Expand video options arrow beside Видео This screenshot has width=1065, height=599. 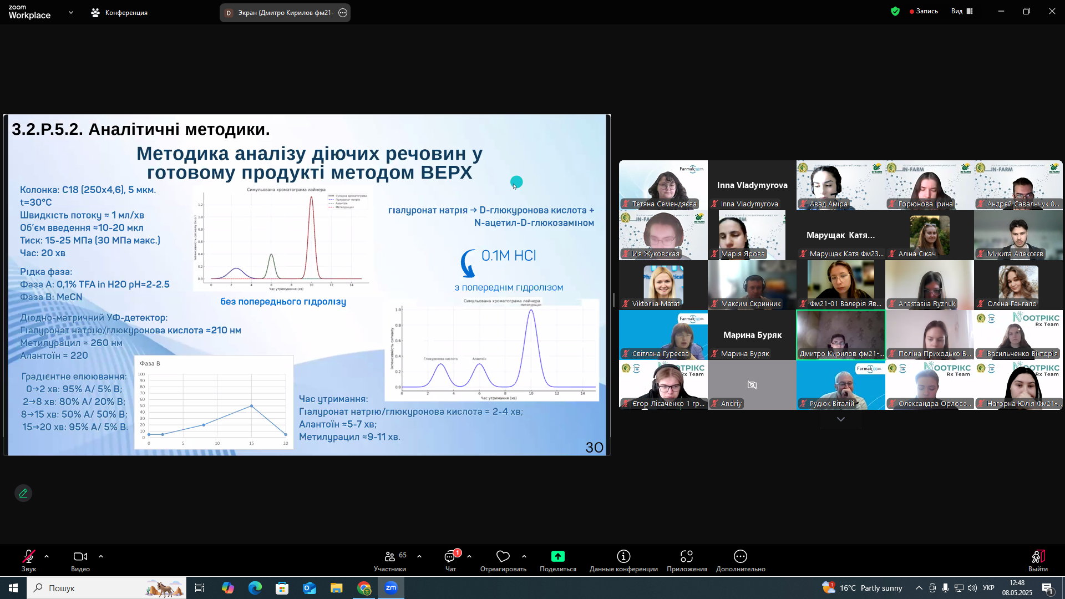pos(101,556)
